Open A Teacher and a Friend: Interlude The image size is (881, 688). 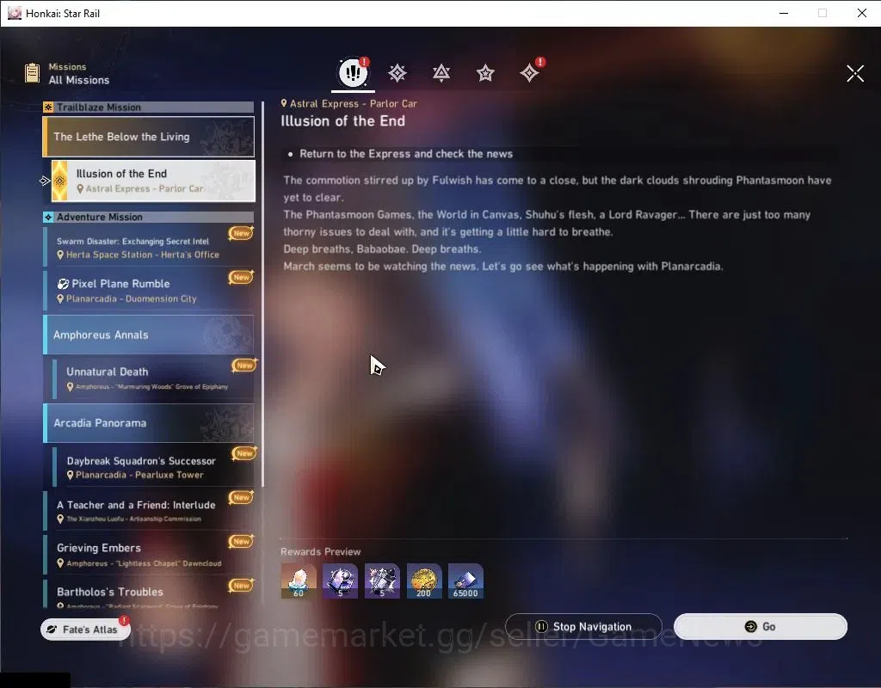(x=148, y=511)
